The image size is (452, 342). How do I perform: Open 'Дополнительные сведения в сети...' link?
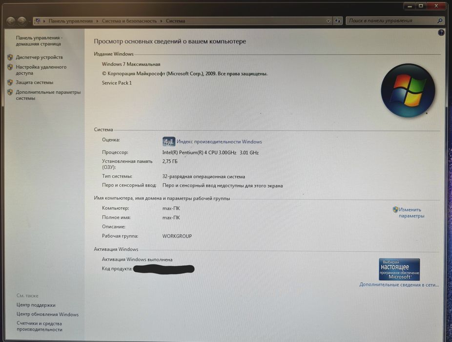399,284
